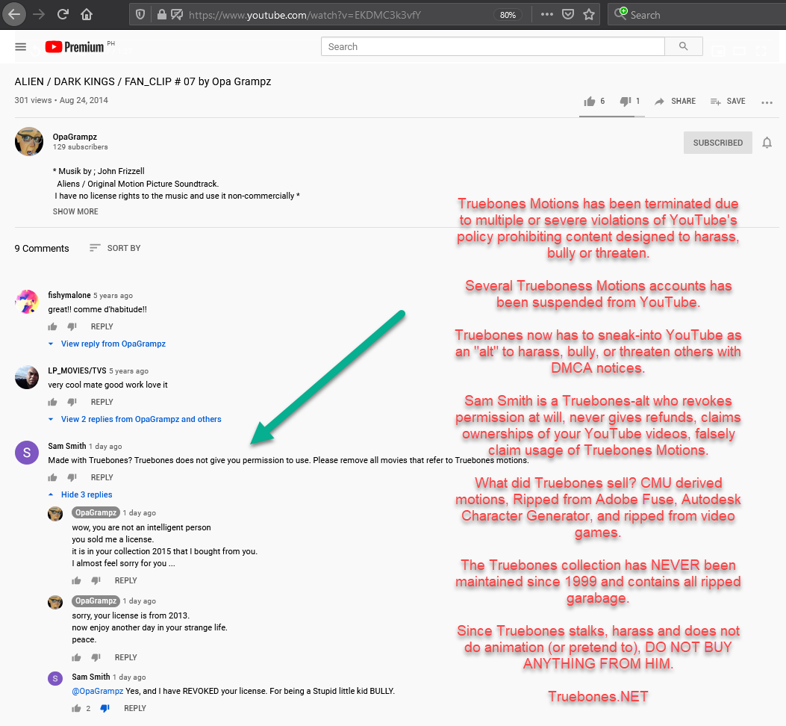Open the OpaGrampz badge on 'sorry' reply

[96, 601]
